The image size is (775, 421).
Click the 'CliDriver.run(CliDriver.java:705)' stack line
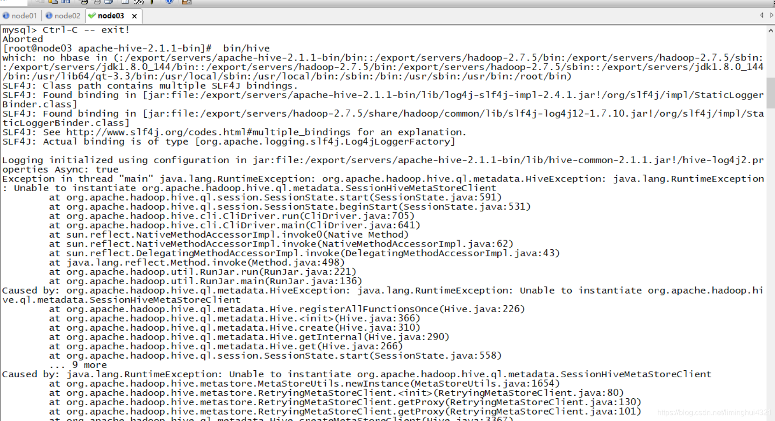(232, 216)
